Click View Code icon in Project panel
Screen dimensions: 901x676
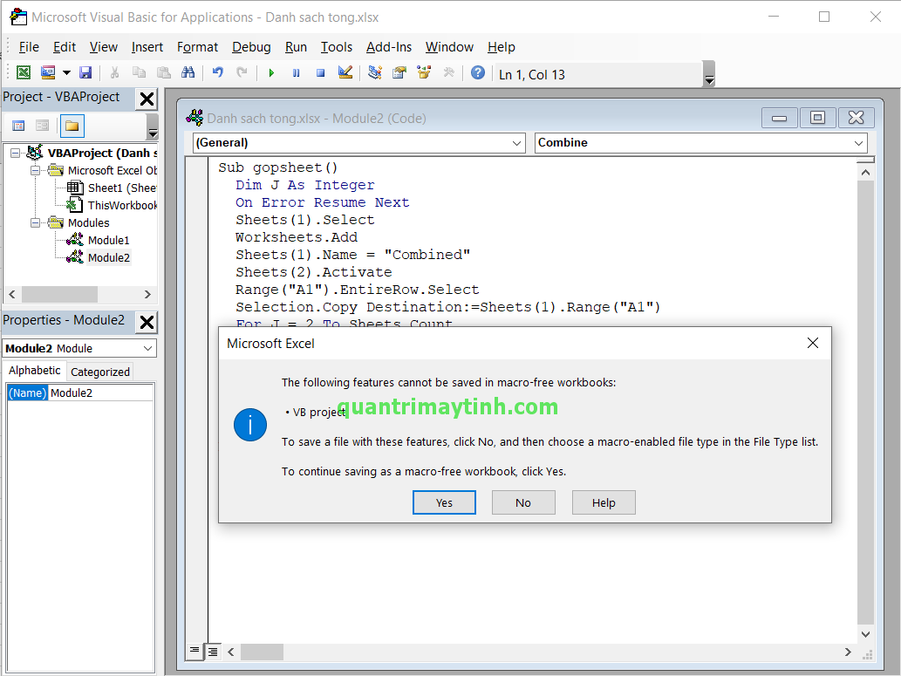pyautogui.click(x=18, y=126)
